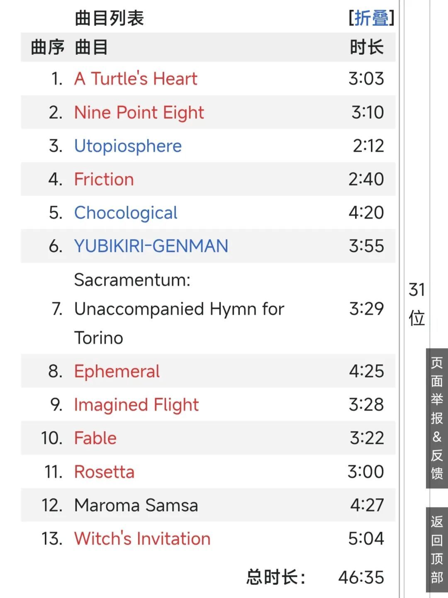Open the Friction track link
This screenshot has height=598, width=448.
[104, 180]
